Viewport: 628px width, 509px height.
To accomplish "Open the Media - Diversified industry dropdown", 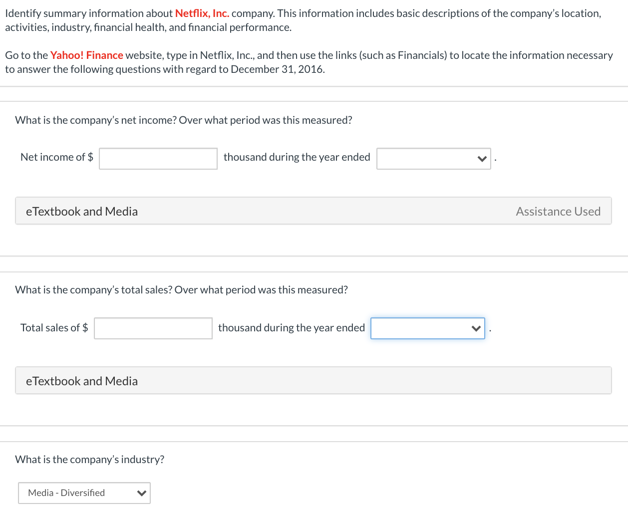I will [x=84, y=493].
